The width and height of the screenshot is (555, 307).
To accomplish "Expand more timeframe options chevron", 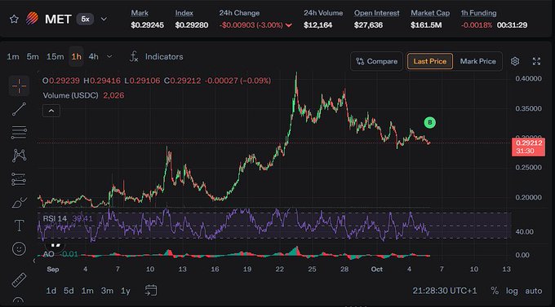I will click(109, 56).
